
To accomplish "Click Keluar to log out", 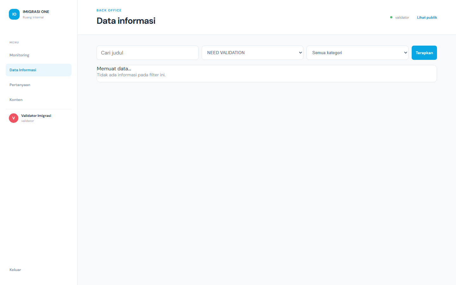I will click(15, 270).
